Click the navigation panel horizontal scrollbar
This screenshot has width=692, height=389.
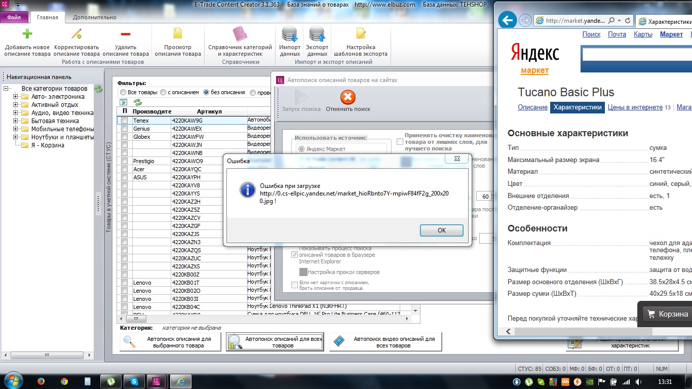click(x=49, y=355)
